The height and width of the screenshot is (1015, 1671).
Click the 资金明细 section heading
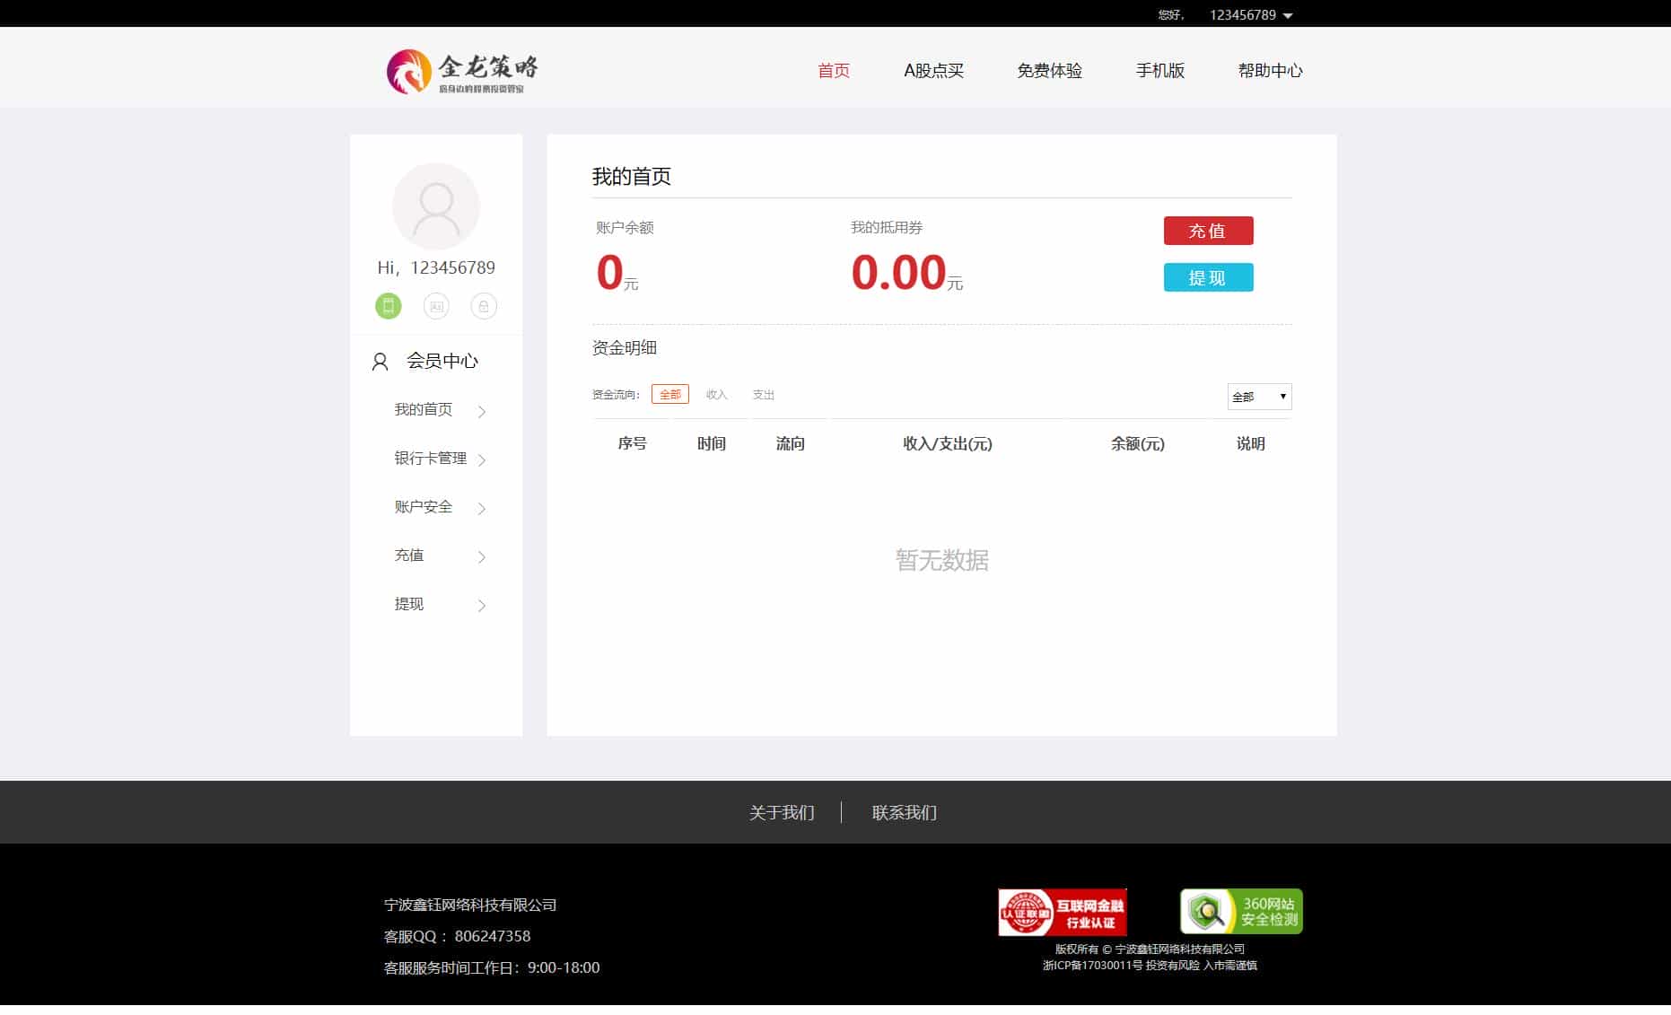click(625, 348)
